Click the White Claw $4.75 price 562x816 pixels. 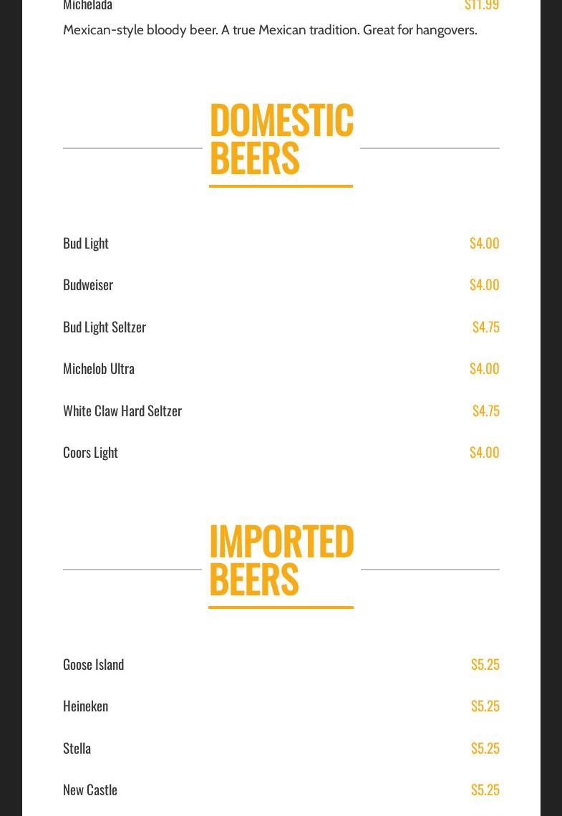485,411
